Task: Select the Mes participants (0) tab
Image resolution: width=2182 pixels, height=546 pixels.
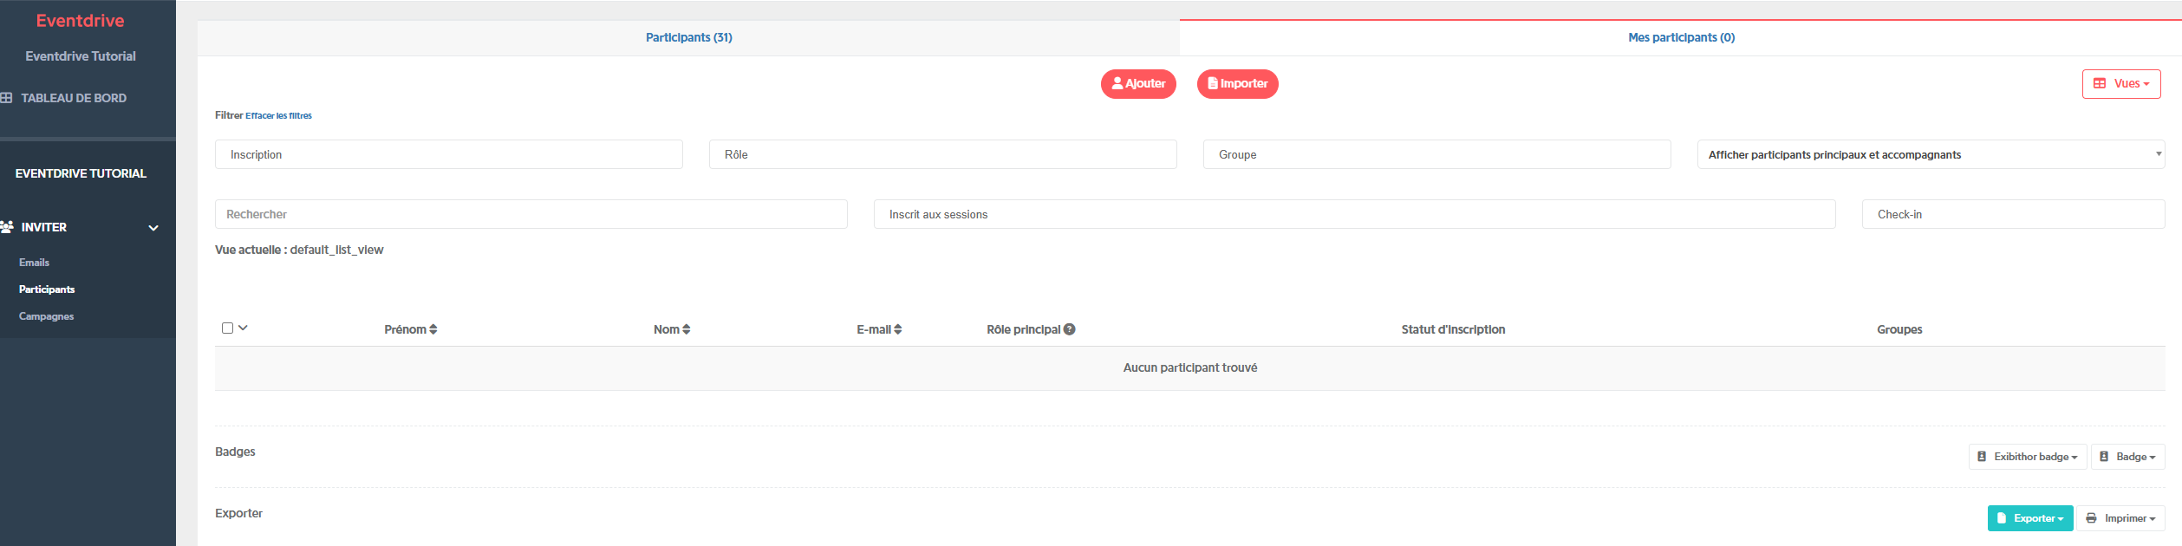Action: point(1681,37)
